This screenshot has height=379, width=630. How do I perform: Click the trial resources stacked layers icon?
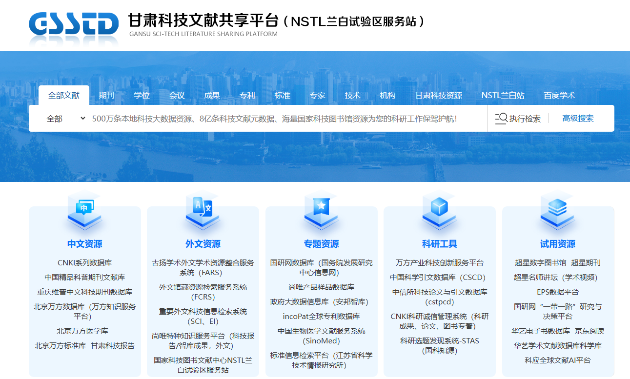557,210
